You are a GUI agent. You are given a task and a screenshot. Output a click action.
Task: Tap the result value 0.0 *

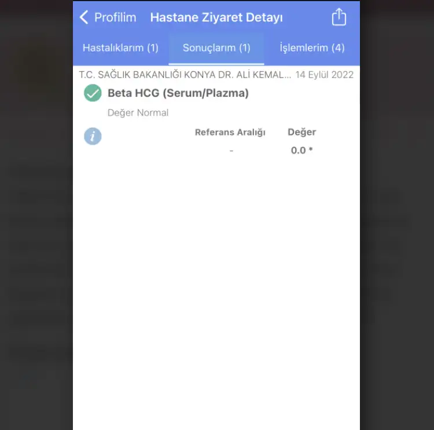[x=301, y=150]
